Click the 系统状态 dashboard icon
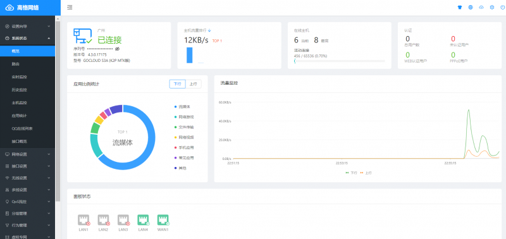 click(x=8, y=39)
